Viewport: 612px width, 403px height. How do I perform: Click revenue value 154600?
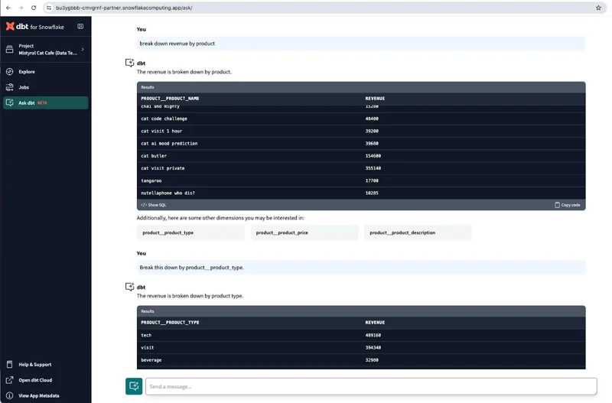pyautogui.click(x=373, y=156)
